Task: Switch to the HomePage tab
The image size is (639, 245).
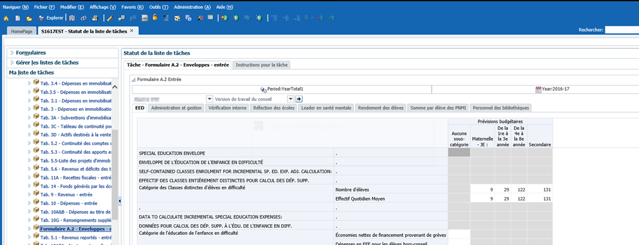Action: (x=22, y=31)
